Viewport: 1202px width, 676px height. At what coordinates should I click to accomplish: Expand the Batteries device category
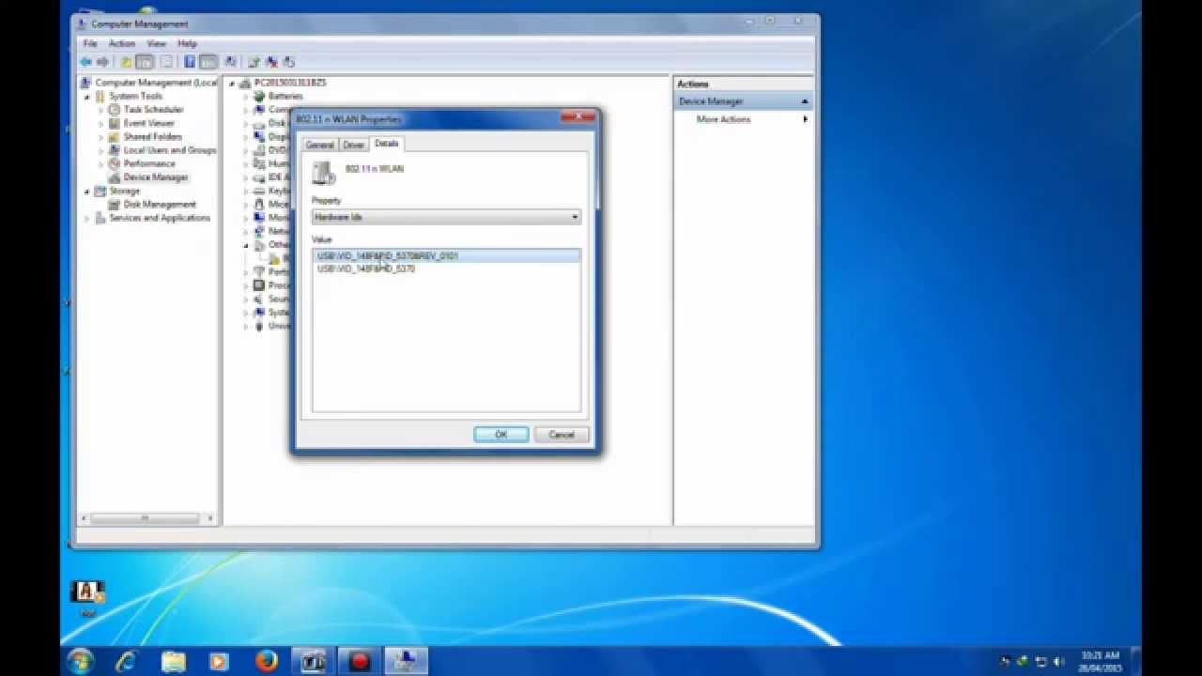tap(246, 97)
